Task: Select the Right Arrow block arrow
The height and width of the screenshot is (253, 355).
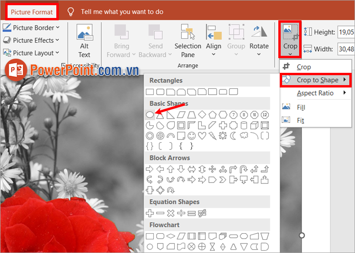Action: [150, 169]
